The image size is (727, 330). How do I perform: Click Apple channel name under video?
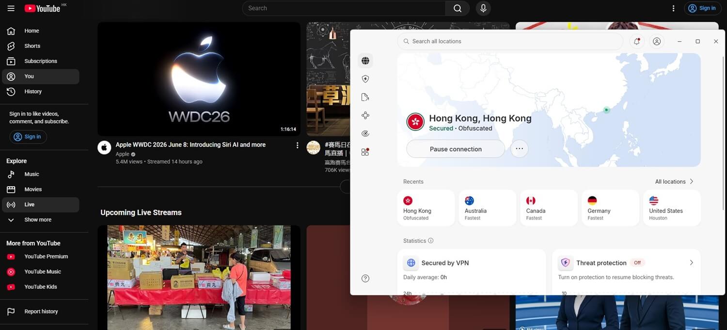tap(123, 154)
